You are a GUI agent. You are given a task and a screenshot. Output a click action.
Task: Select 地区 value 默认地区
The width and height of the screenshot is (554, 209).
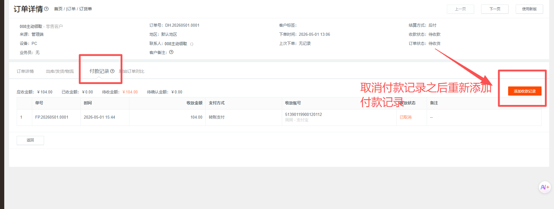[x=169, y=34]
